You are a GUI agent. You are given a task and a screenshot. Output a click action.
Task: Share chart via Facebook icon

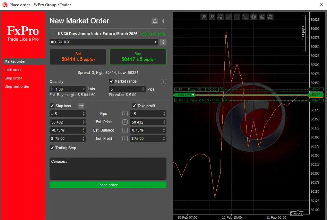coord(253,17)
